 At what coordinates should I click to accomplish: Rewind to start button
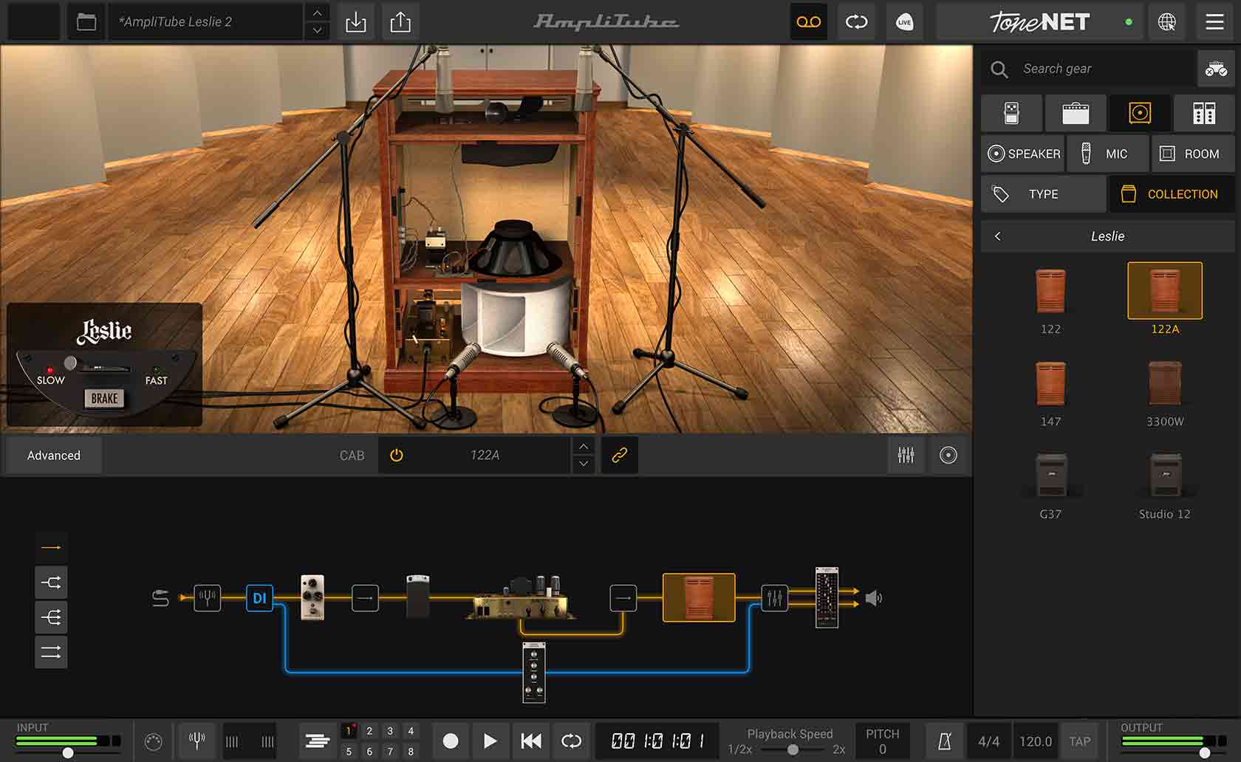(531, 741)
